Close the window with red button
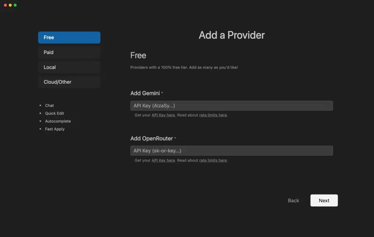The width and height of the screenshot is (374, 237). point(5,5)
